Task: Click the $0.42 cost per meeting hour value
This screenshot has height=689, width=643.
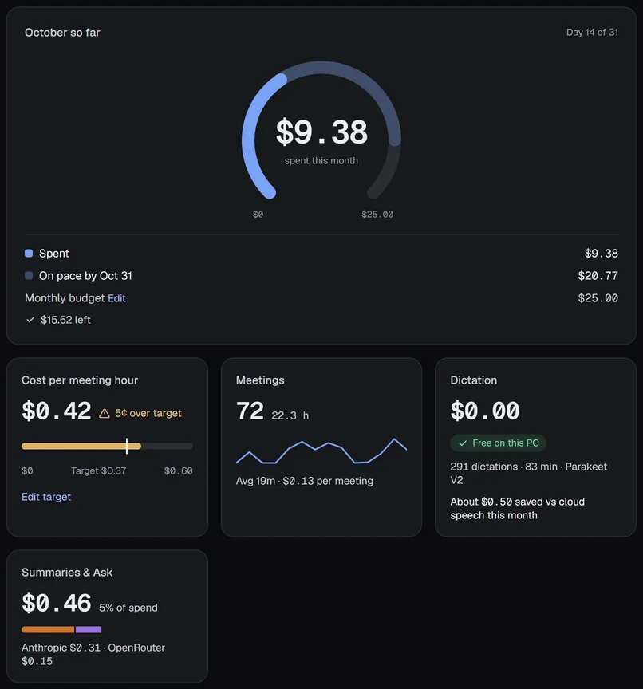Action: (x=57, y=411)
